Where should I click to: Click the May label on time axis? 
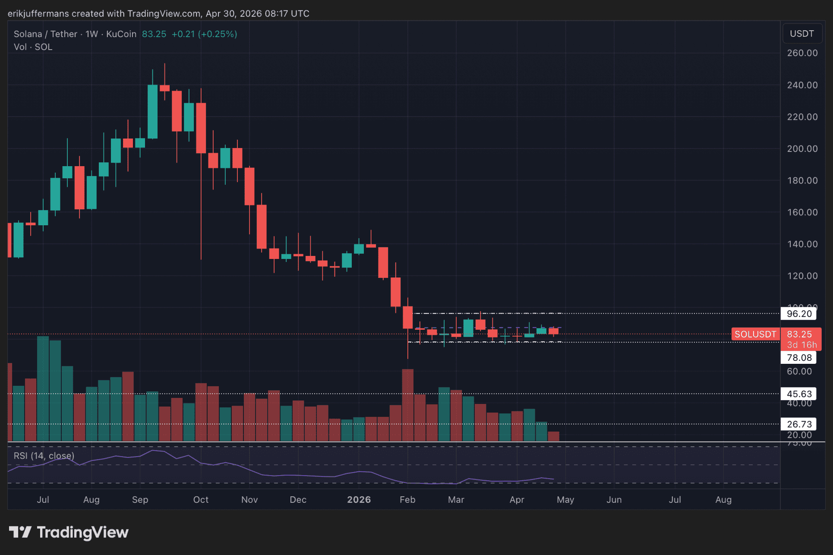[565, 499]
